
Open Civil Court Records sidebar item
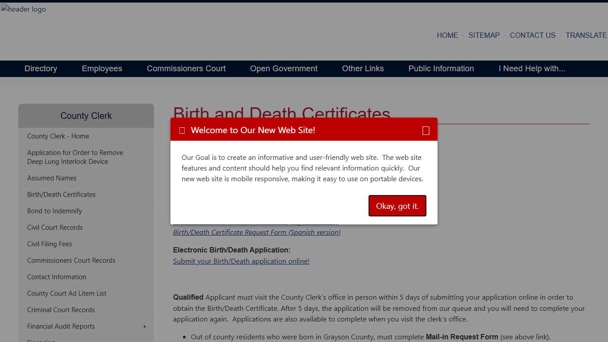[x=55, y=228]
